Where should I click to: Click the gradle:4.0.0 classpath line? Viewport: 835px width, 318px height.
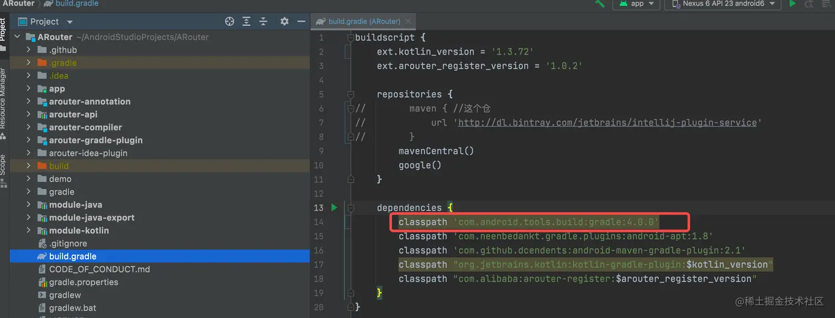pyautogui.click(x=529, y=222)
